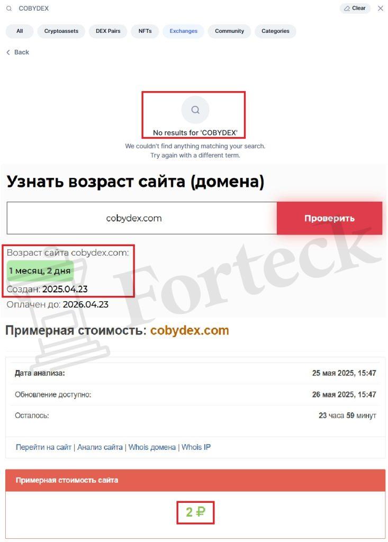Viewport: 388px width, 542px height.
Task: Open the Community tab
Action: pos(229,31)
